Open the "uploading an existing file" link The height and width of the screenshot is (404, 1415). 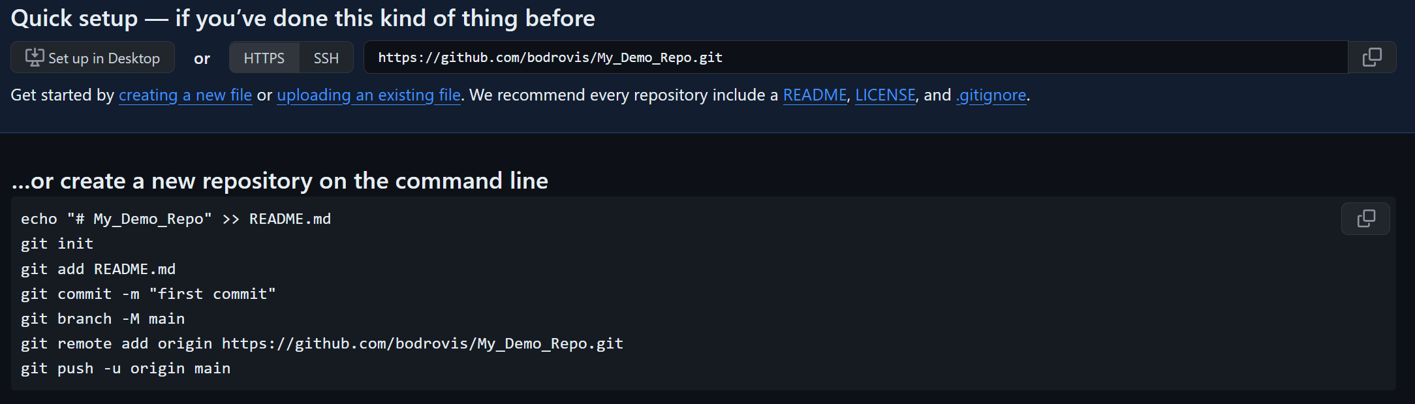click(368, 95)
